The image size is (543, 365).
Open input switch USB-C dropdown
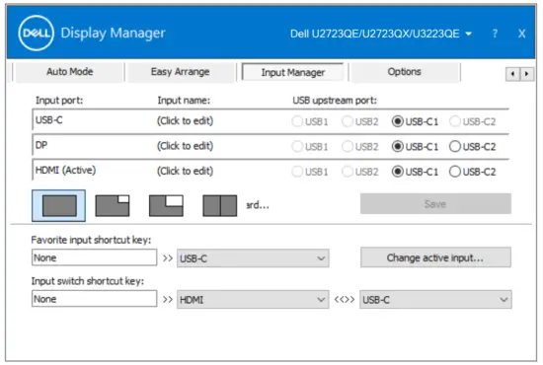click(435, 299)
